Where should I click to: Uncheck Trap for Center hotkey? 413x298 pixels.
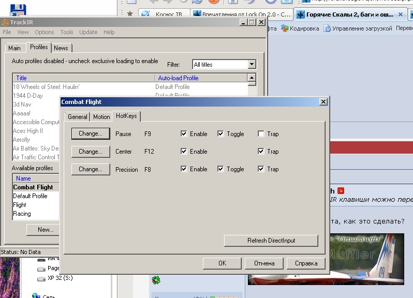click(261, 152)
